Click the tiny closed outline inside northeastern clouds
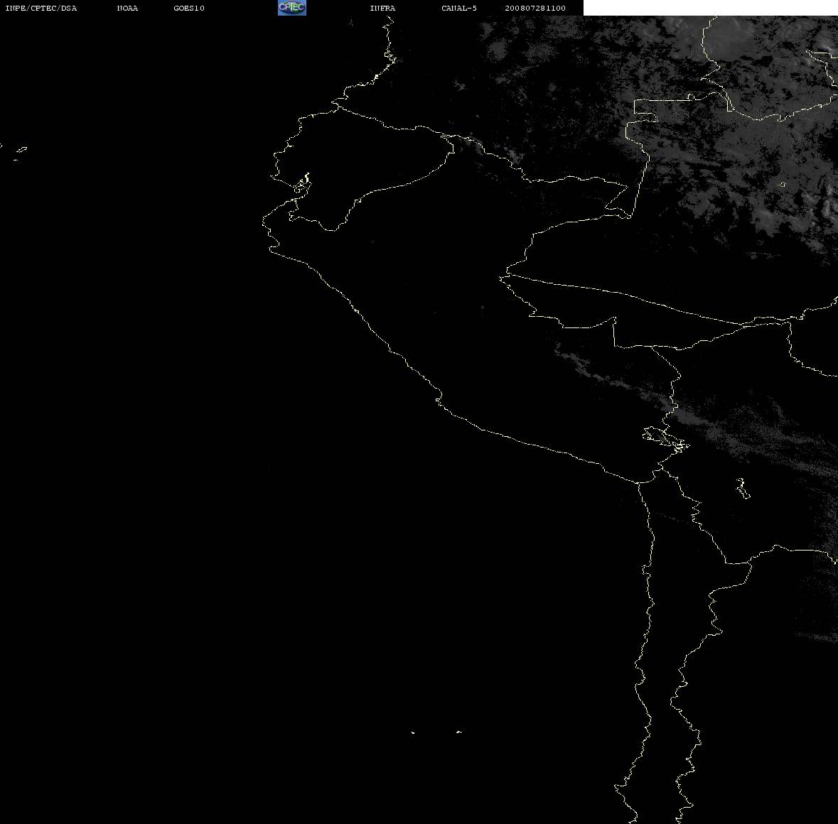 782,185
